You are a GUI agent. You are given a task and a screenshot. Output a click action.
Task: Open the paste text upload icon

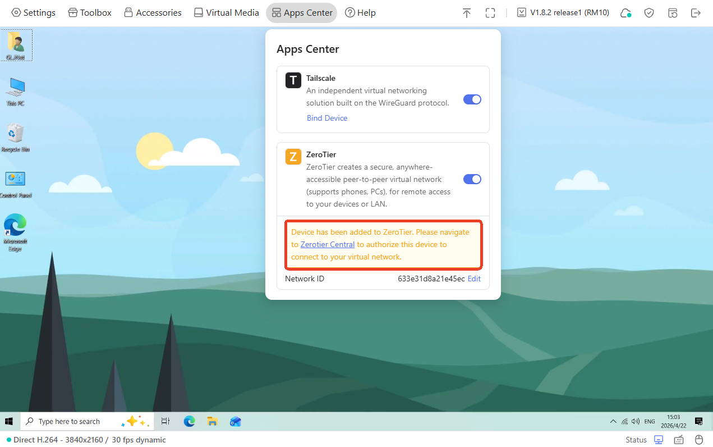[x=467, y=12]
